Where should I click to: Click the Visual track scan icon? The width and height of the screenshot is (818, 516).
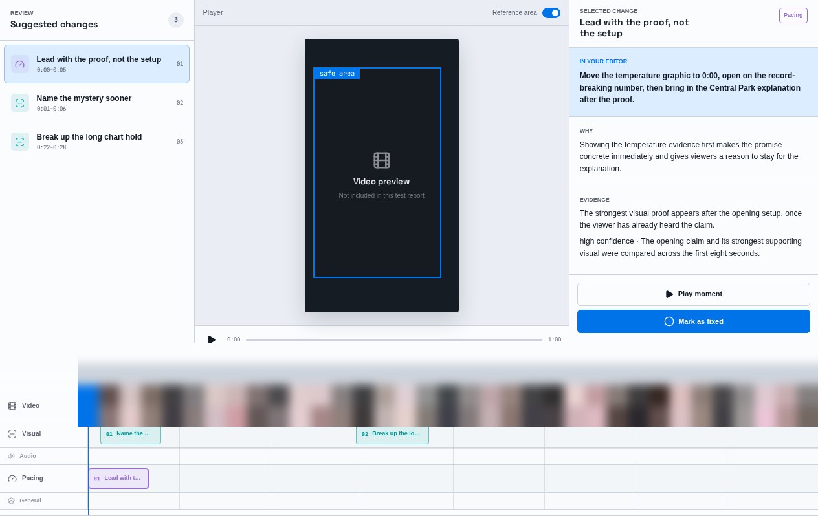(12, 434)
